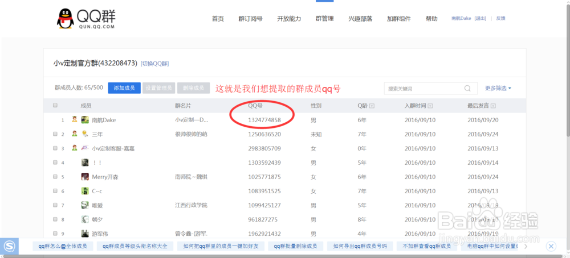Open suggestion link qq群成员等级头衔名称大全
The height and width of the screenshot is (258, 570).
[135, 247]
